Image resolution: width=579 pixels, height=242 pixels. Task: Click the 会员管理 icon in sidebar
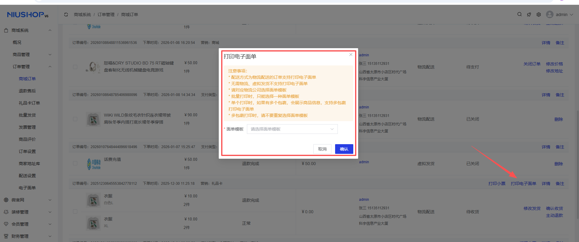coord(6,224)
